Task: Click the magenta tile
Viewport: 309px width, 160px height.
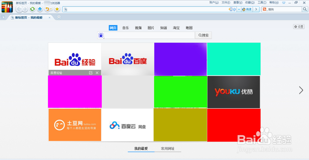Action: 75,92
